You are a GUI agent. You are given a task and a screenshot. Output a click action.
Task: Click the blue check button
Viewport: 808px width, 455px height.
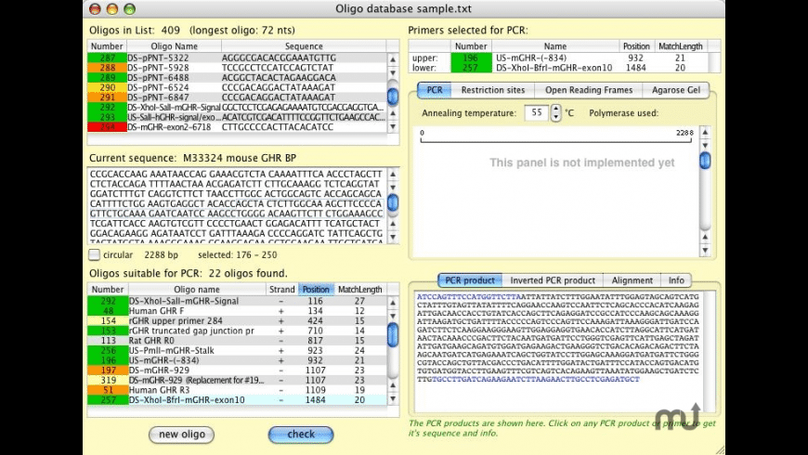point(301,435)
